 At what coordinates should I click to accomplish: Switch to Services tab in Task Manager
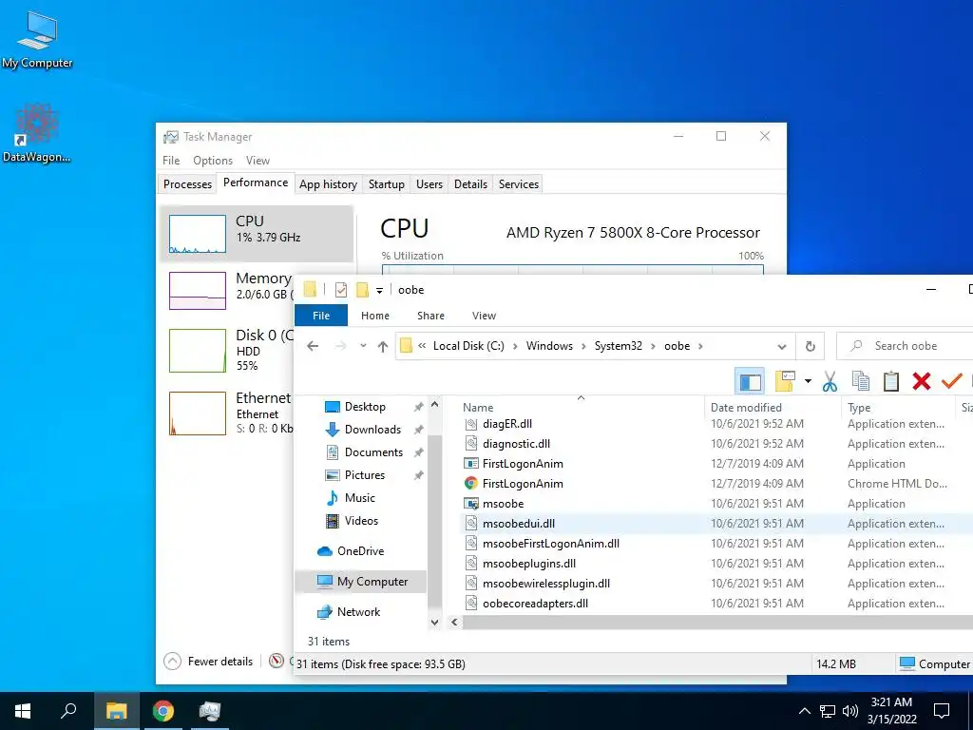[519, 184]
